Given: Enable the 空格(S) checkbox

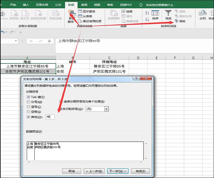Looking at the screenshot, I should pyautogui.click(x=29, y=112).
